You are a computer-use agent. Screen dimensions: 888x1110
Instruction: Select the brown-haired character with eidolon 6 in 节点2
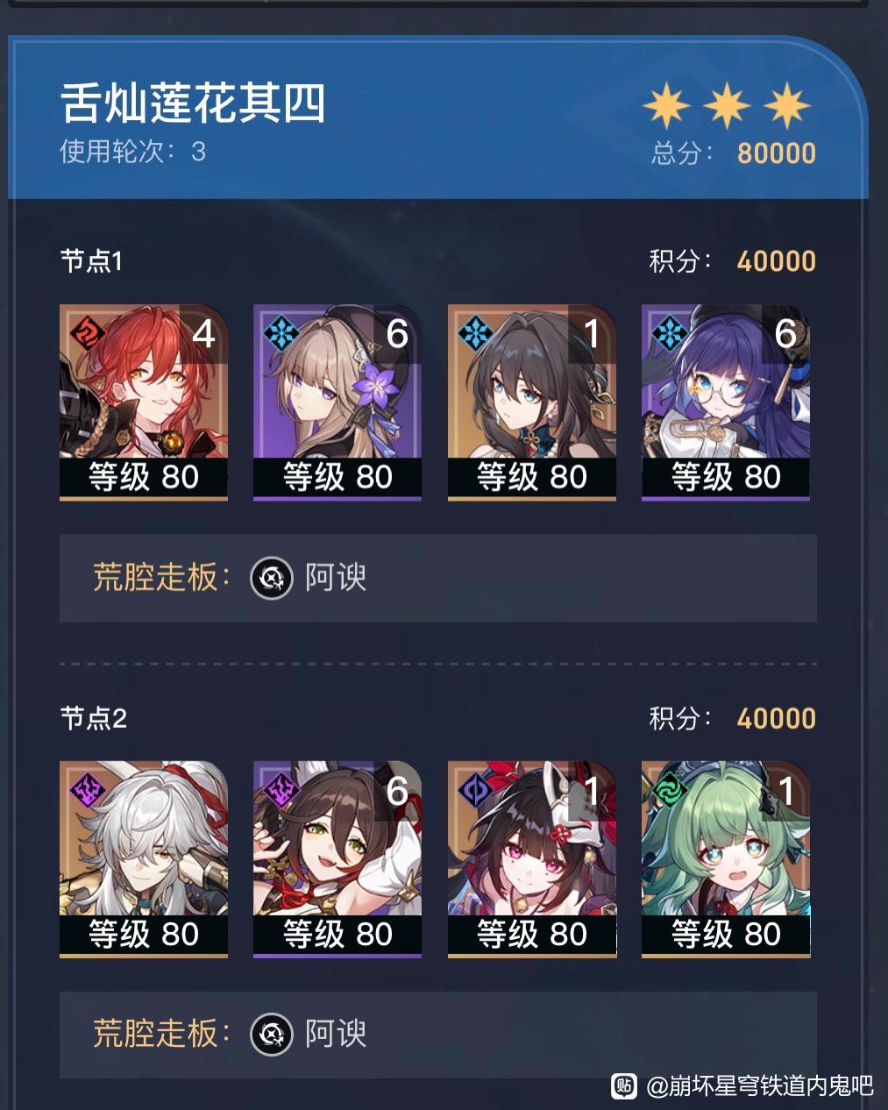[337, 859]
